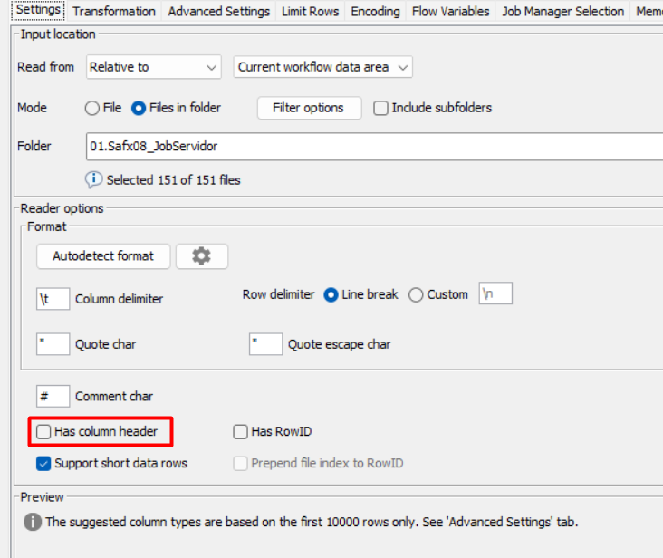
Task: Enable Include subfolders option
Action: [x=380, y=108]
